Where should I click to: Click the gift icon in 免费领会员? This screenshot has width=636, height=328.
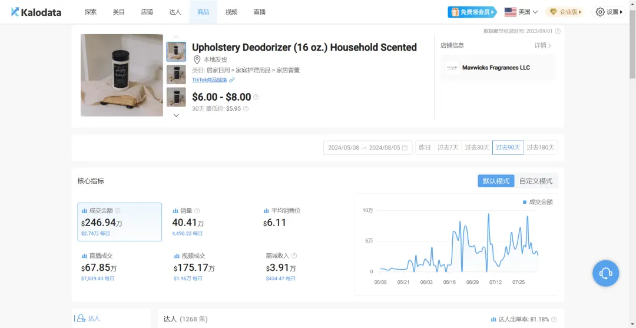pos(454,12)
